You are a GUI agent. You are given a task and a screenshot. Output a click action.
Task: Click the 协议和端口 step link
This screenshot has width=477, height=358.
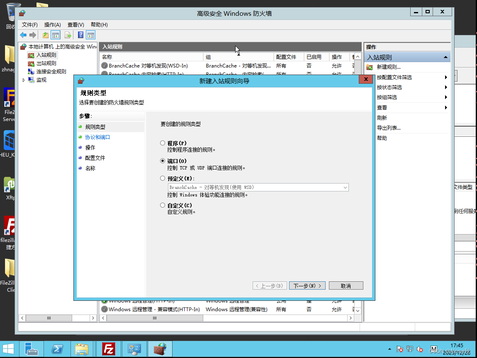click(x=97, y=137)
